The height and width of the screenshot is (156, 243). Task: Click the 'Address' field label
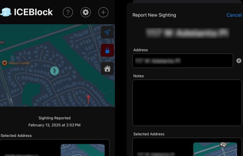pyautogui.click(x=141, y=50)
